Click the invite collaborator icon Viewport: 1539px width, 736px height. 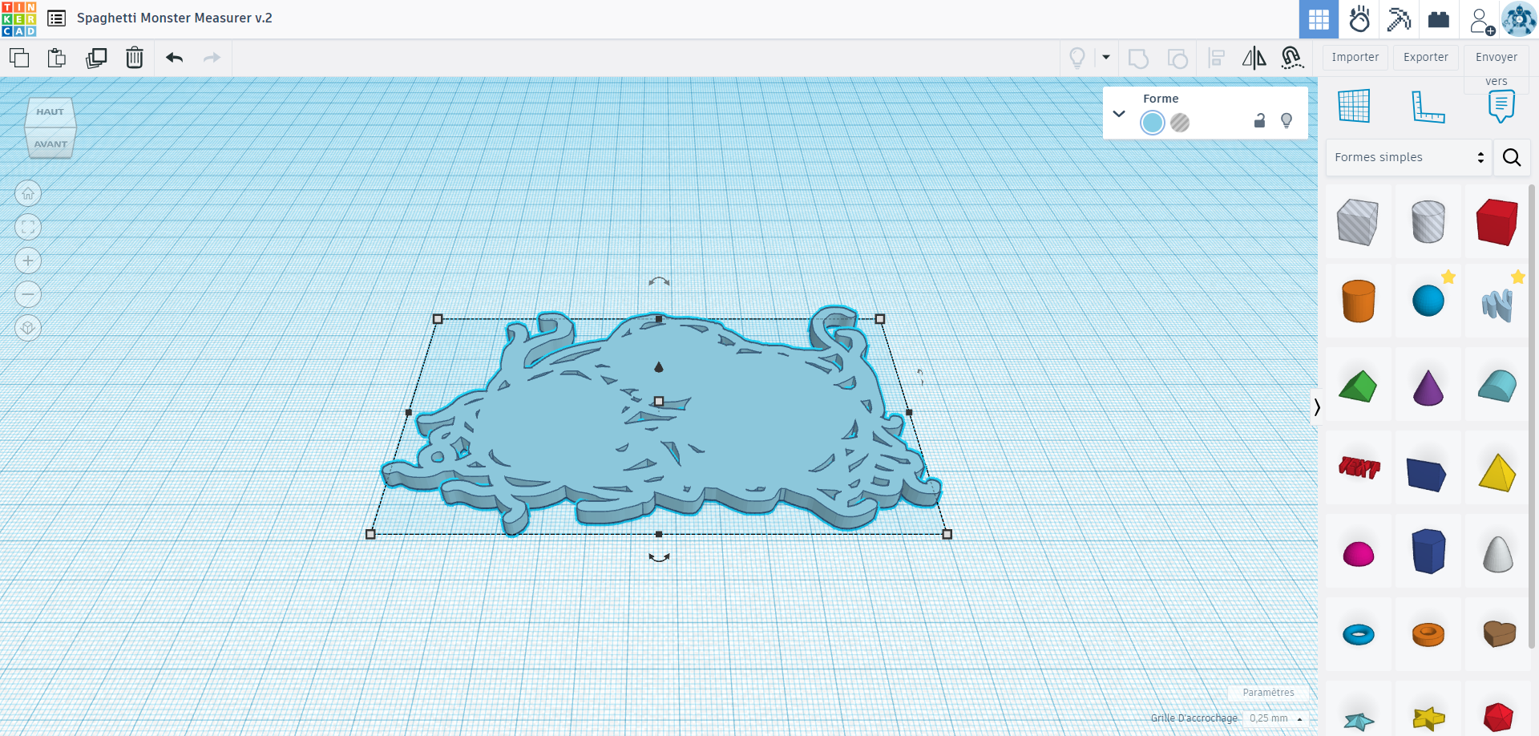[1481, 20]
